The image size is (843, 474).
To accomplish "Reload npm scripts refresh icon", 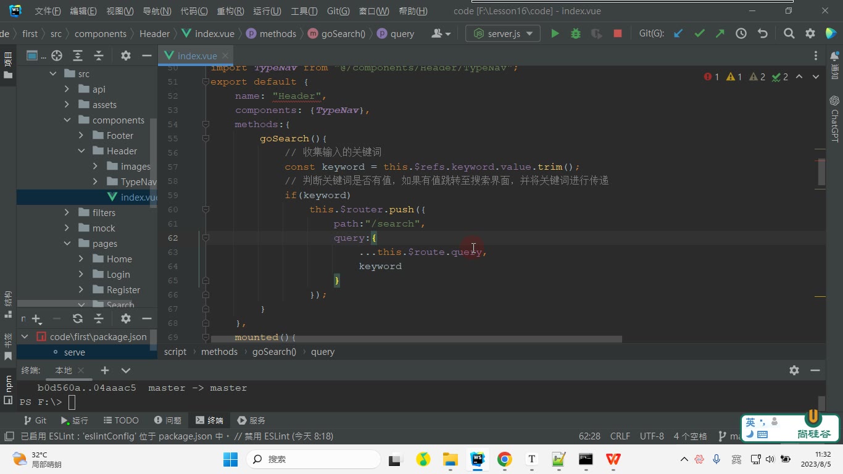I will pyautogui.click(x=78, y=318).
